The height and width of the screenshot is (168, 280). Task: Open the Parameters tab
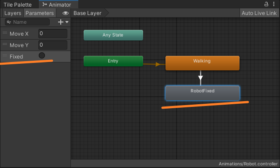pyautogui.click(x=40, y=13)
